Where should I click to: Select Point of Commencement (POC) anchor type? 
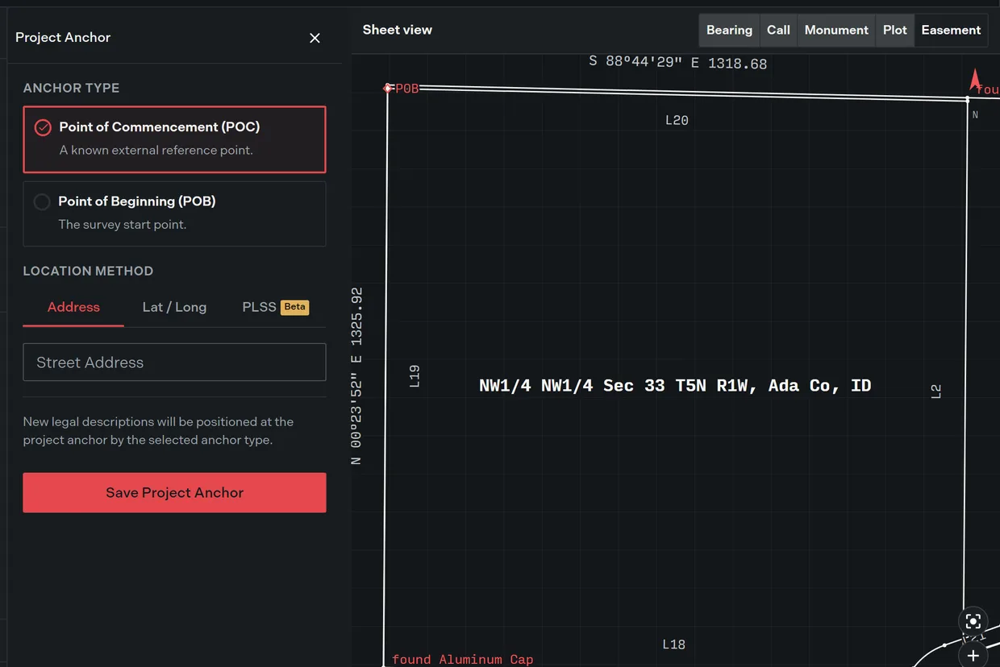pyautogui.click(x=174, y=139)
